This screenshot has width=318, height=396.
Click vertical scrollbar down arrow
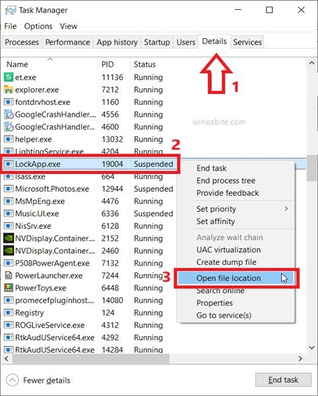[x=311, y=348]
